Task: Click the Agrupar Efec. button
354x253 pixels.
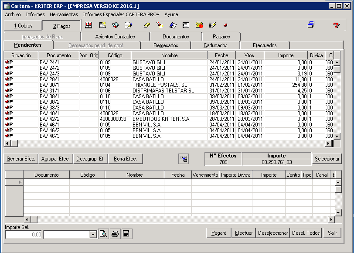Action: coord(55,159)
